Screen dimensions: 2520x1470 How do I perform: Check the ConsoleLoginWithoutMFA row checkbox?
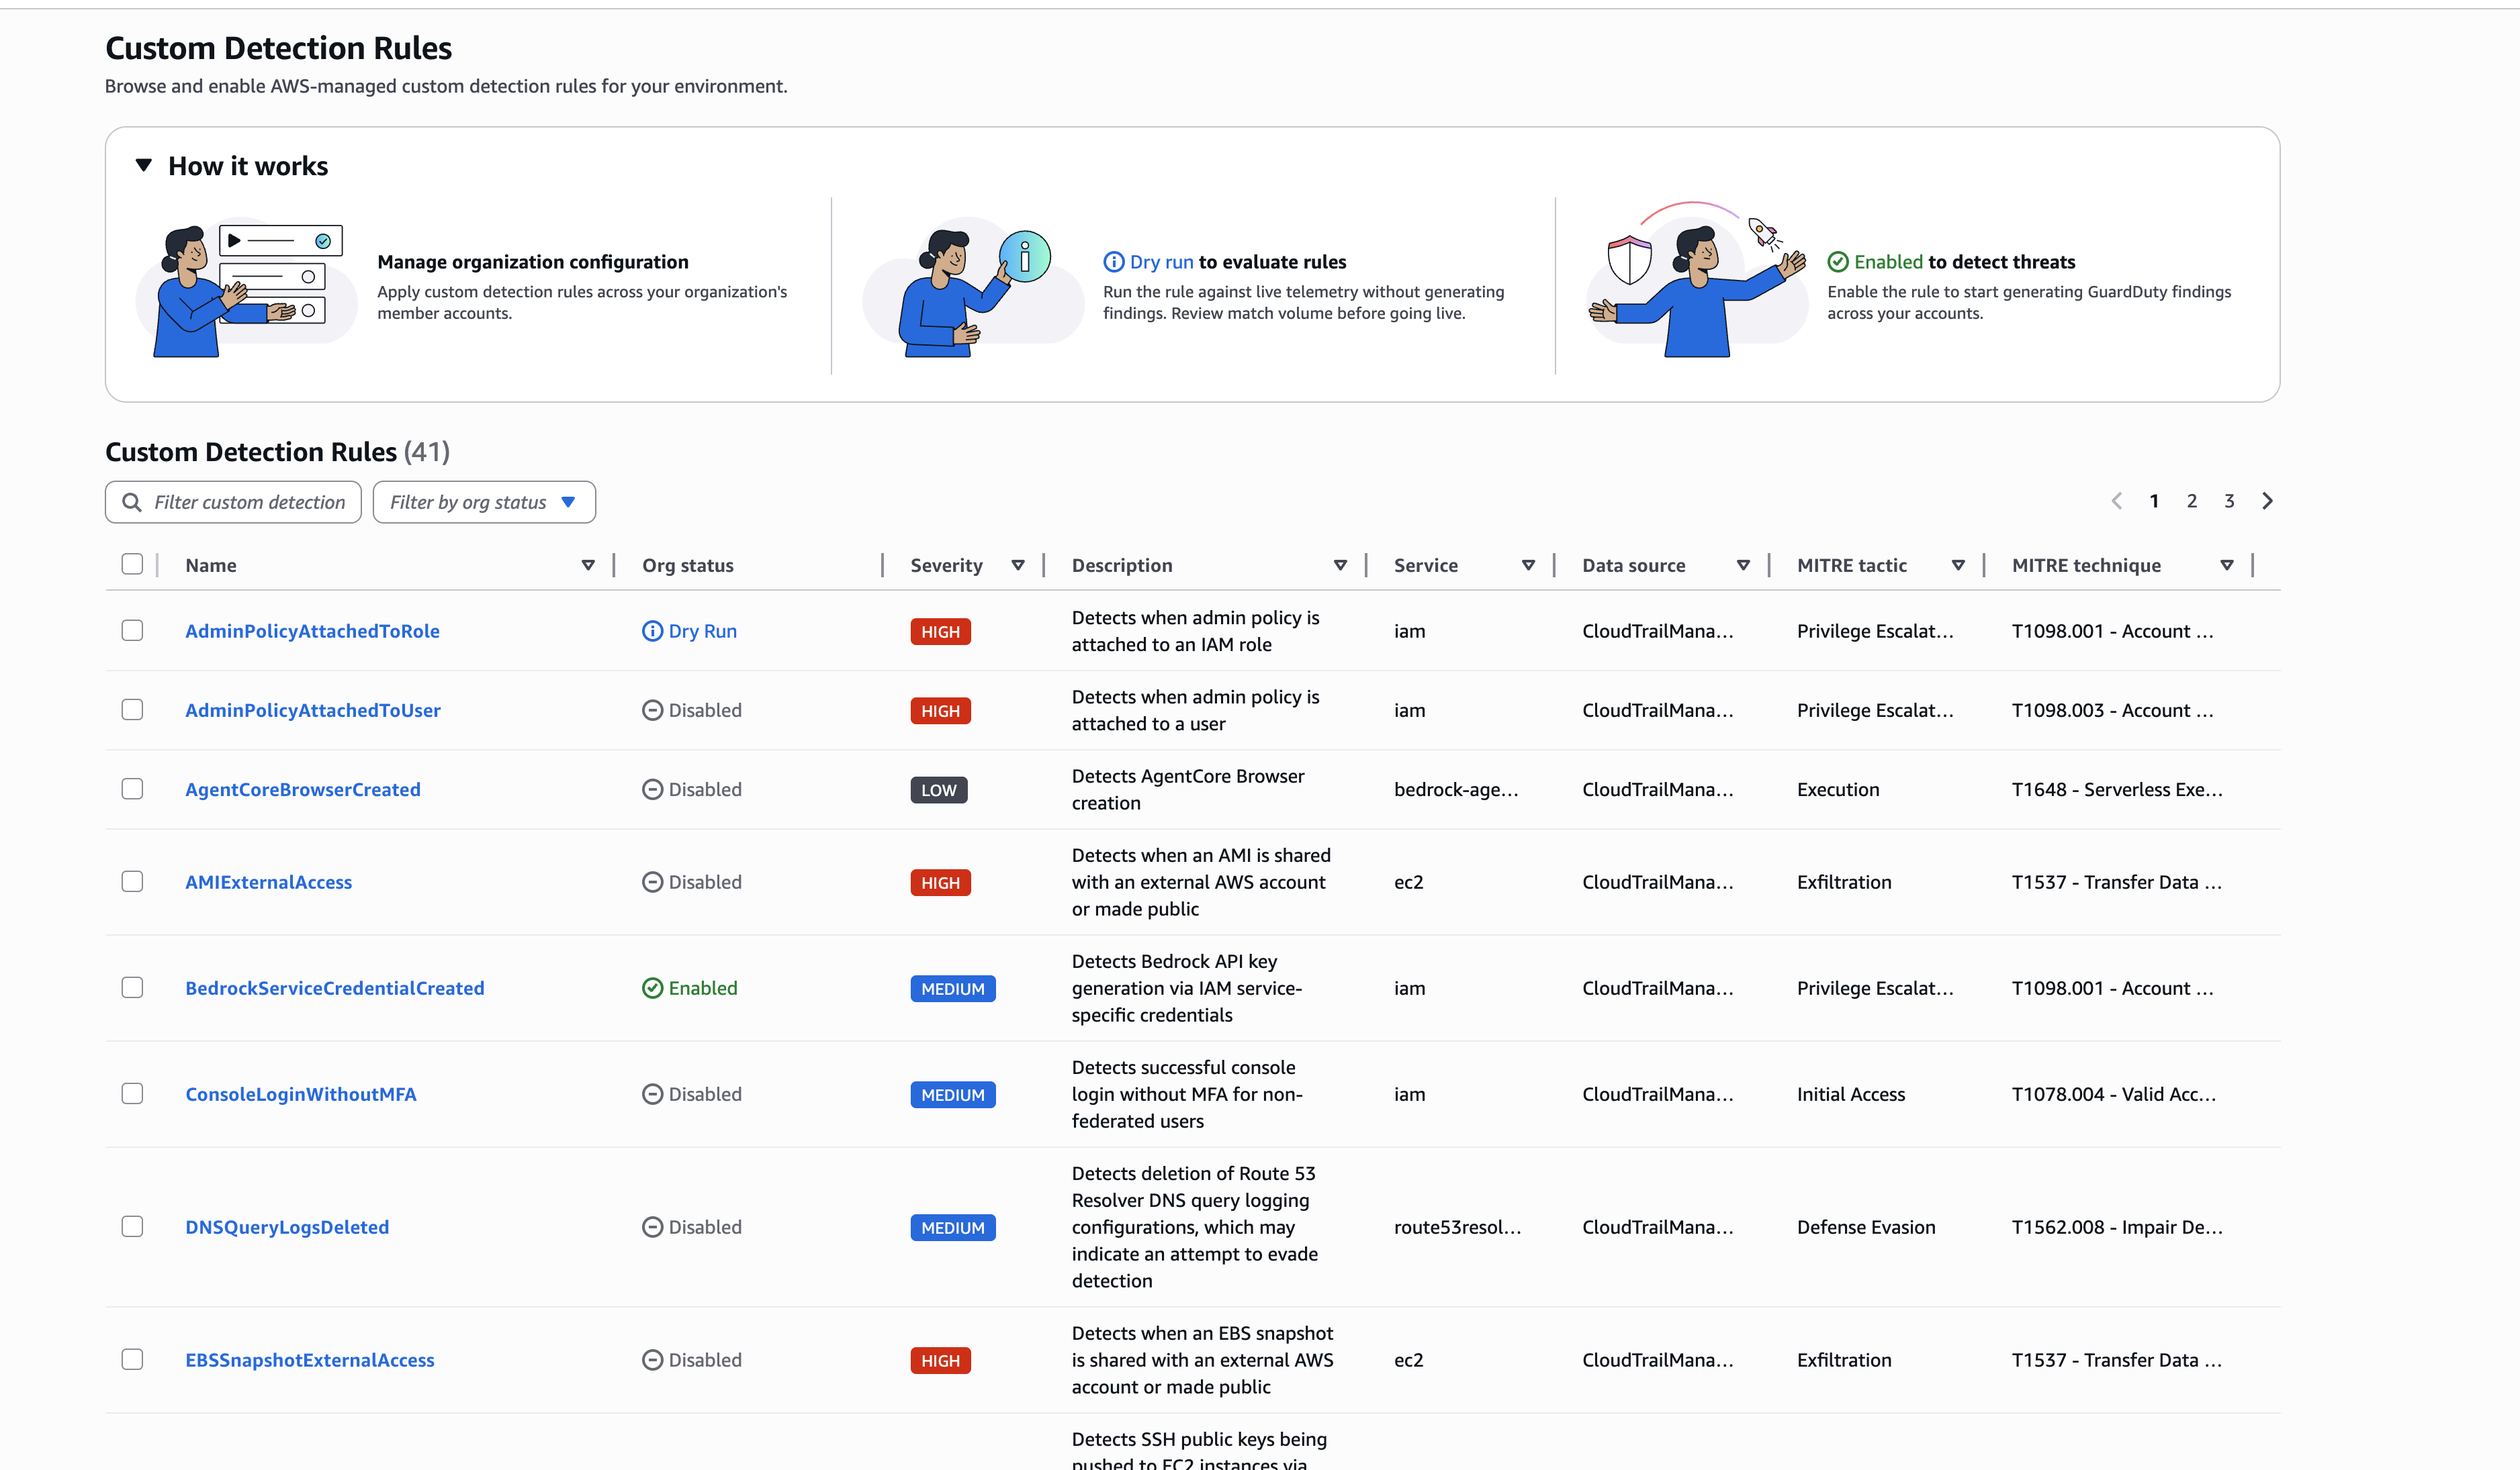pyautogui.click(x=132, y=1093)
